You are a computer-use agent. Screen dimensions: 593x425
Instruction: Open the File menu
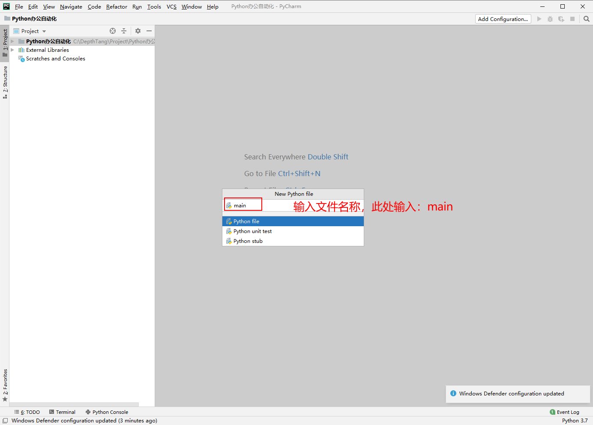point(19,6)
